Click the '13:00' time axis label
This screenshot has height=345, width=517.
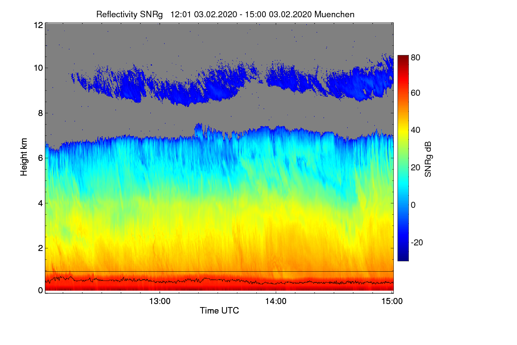(159, 301)
